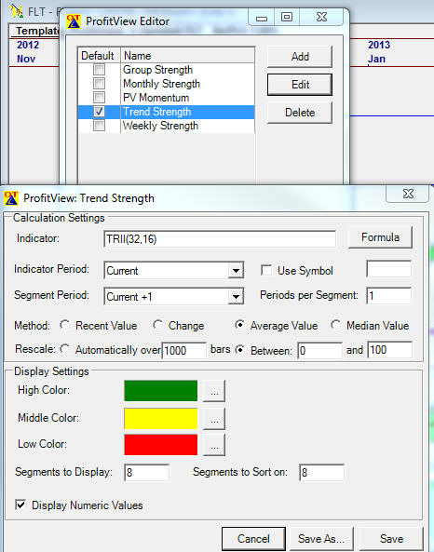The height and width of the screenshot is (552, 434).
Task: Choose Rescale Between option
Action: pos(240,350)
